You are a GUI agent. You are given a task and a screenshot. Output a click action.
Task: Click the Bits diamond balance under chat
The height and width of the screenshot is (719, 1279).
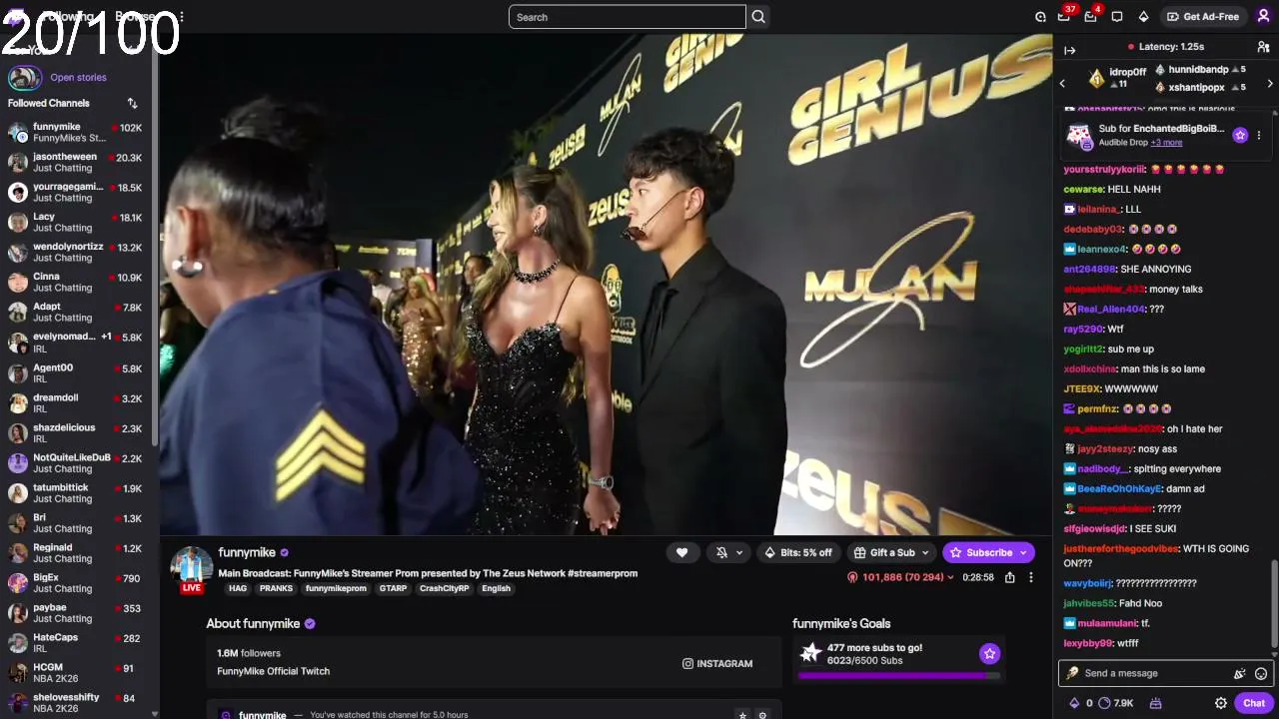1081,703
